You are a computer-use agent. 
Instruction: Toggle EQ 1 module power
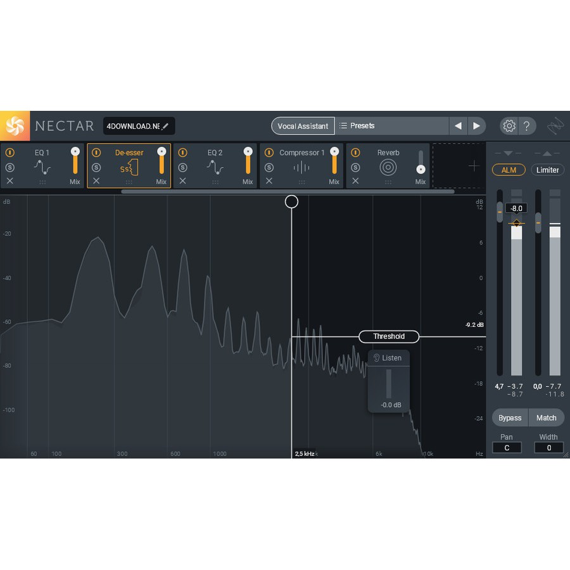[10, 153]
